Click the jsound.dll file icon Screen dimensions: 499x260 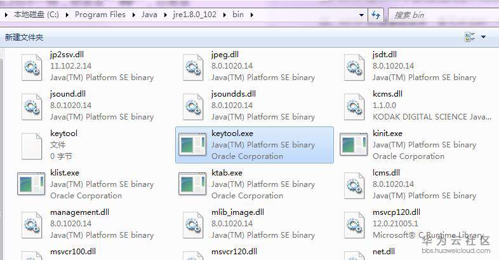tap(32, 107)
